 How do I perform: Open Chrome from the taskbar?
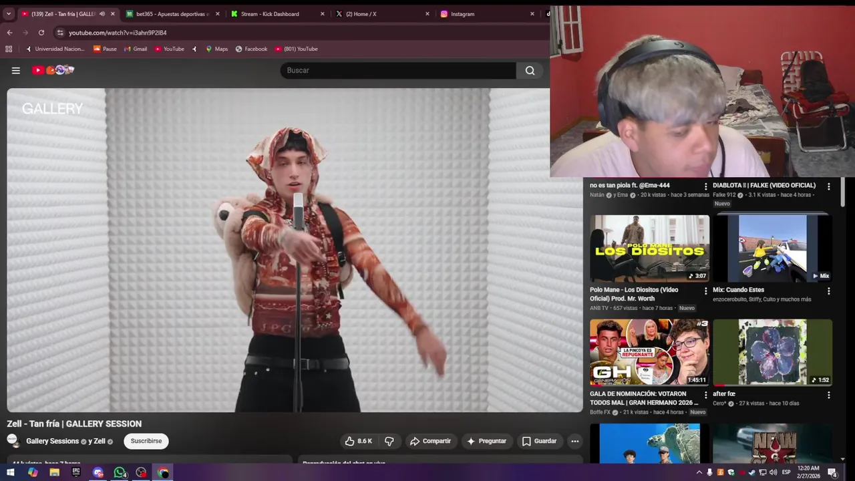163,472
